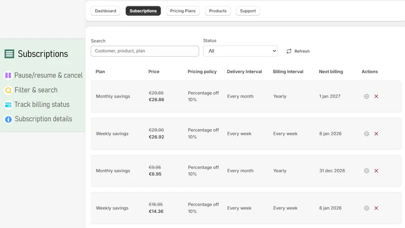Open the Status dropdown showing All
Viewport: 405px width, 228px height.
tap(240, 51)
